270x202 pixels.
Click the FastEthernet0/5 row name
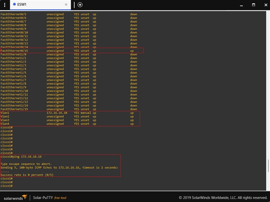[13, 14]
